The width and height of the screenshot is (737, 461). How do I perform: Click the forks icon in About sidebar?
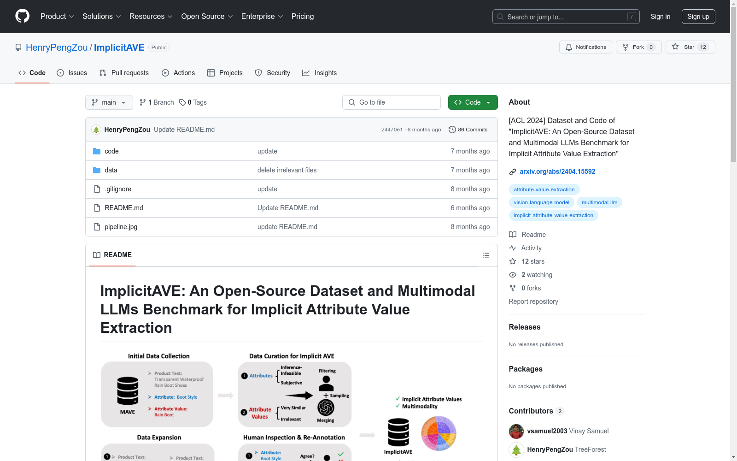click(x=513, y=288)
